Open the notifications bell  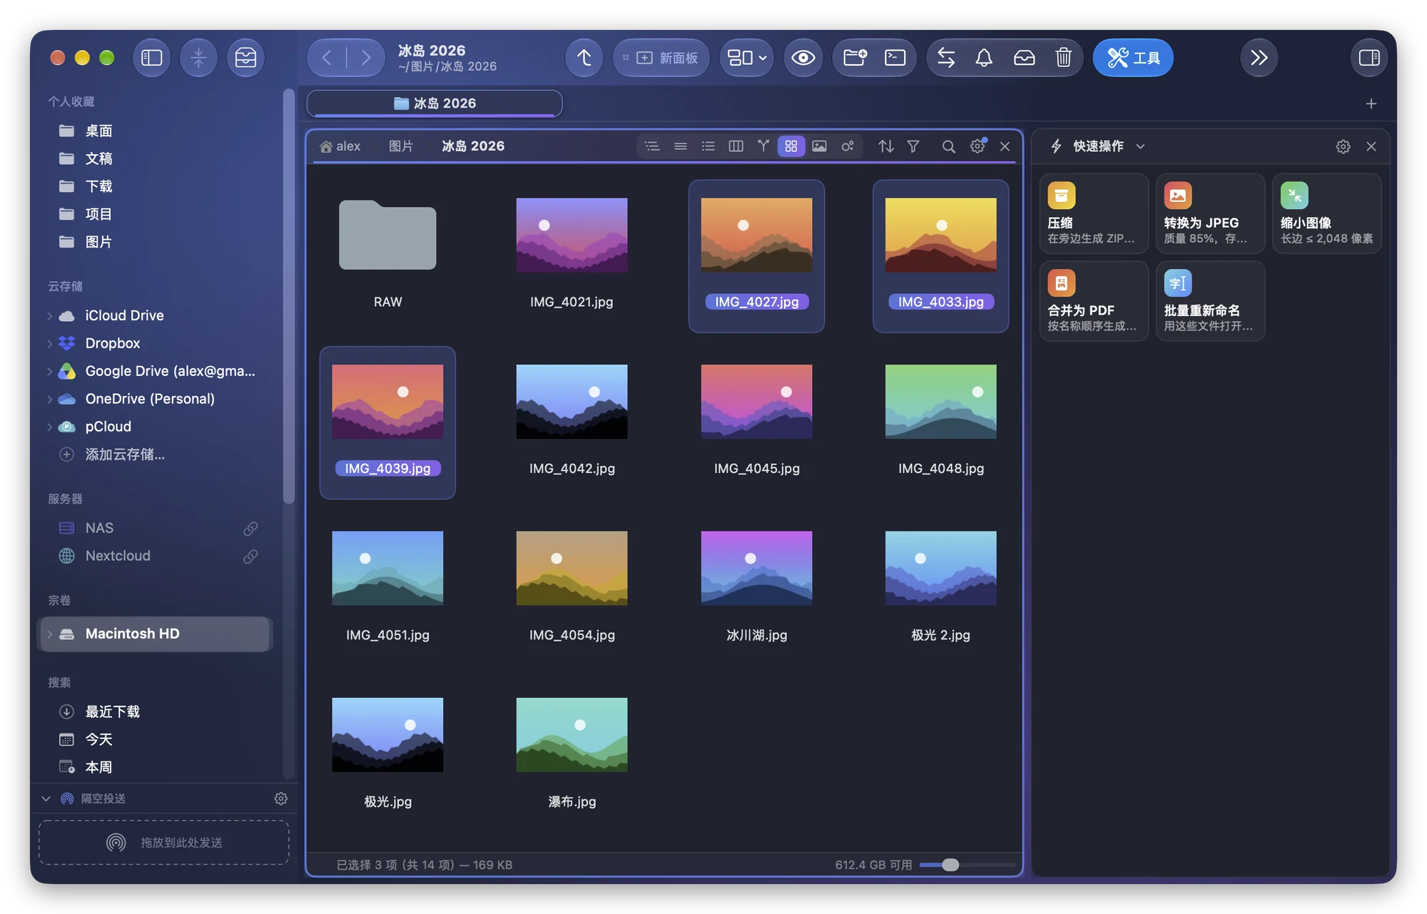984,58
